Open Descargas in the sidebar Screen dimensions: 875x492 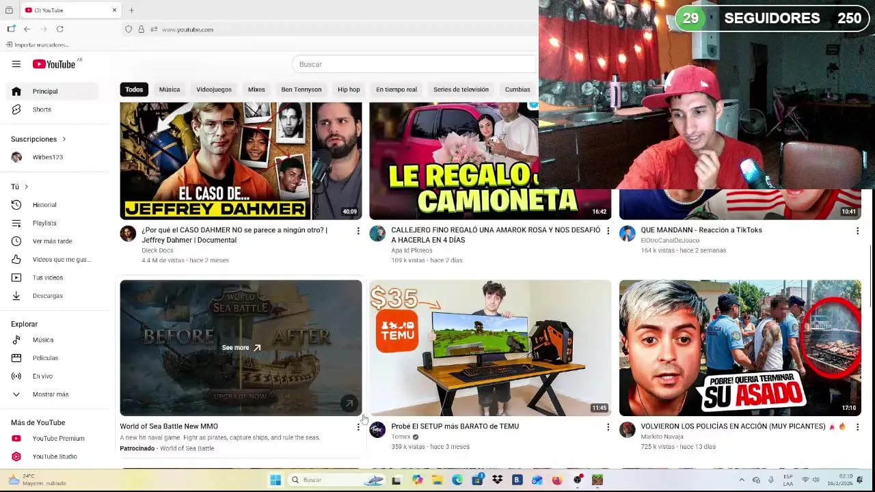coord(53,296)
